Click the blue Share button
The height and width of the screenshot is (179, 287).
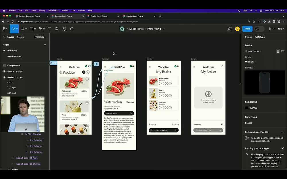coord(247,29)
